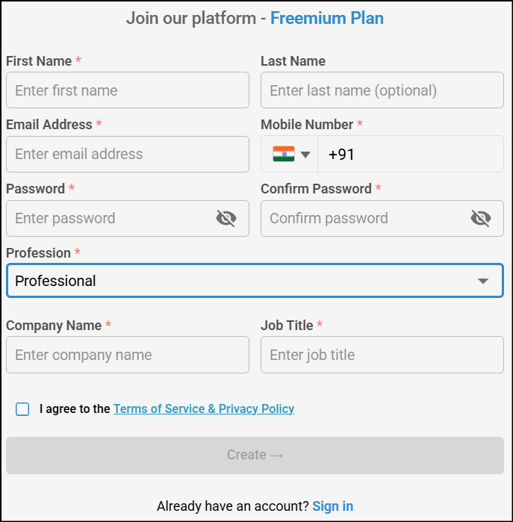Toggle visibility icon in Confirm Password field
This screenshot has height=522, width=513.
(x=481, y=218)
